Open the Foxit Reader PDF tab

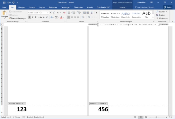pos(103,7)
